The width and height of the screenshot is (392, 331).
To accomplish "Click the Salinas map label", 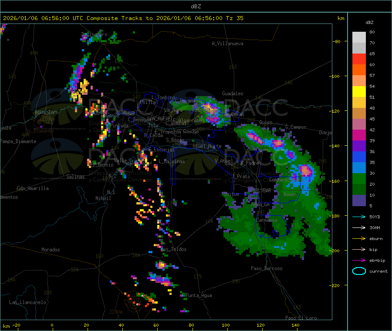I will point(75,177).
